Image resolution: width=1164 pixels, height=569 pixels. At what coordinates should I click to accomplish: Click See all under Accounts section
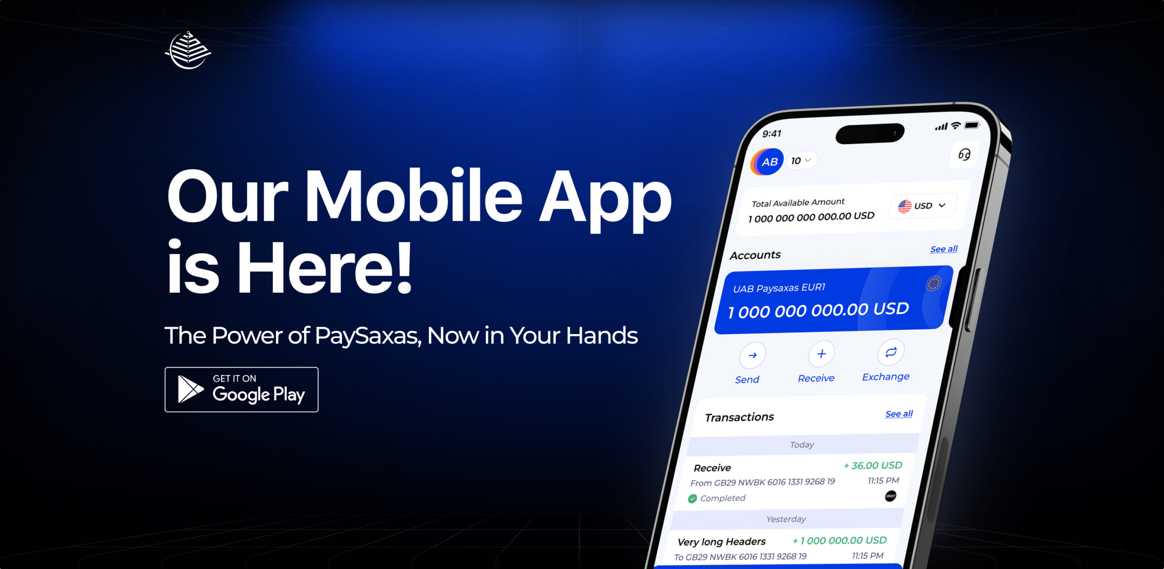(x=936, y=249)
